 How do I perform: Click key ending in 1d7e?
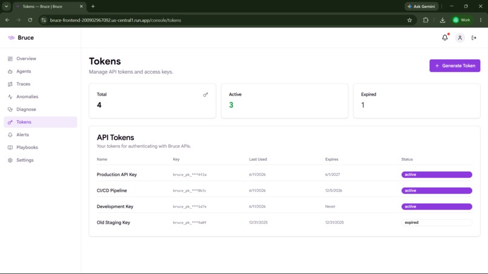pos(190,206)
